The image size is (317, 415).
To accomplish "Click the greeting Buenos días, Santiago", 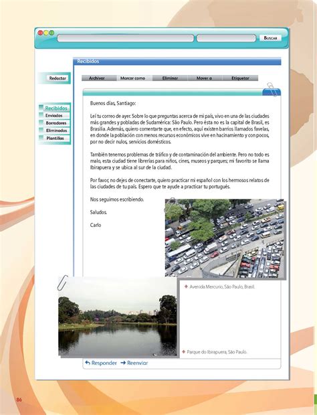I will 113,103.
